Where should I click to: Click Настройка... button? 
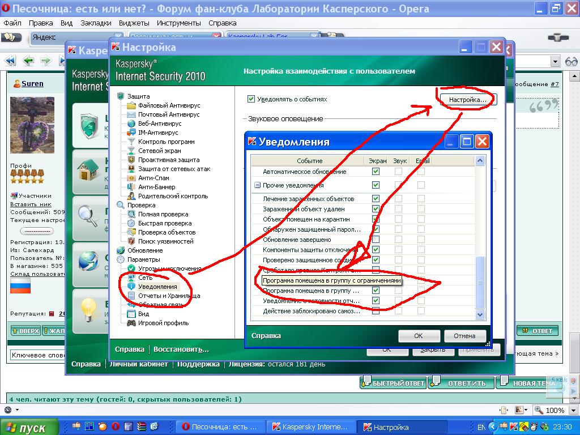tap(468, 100)
